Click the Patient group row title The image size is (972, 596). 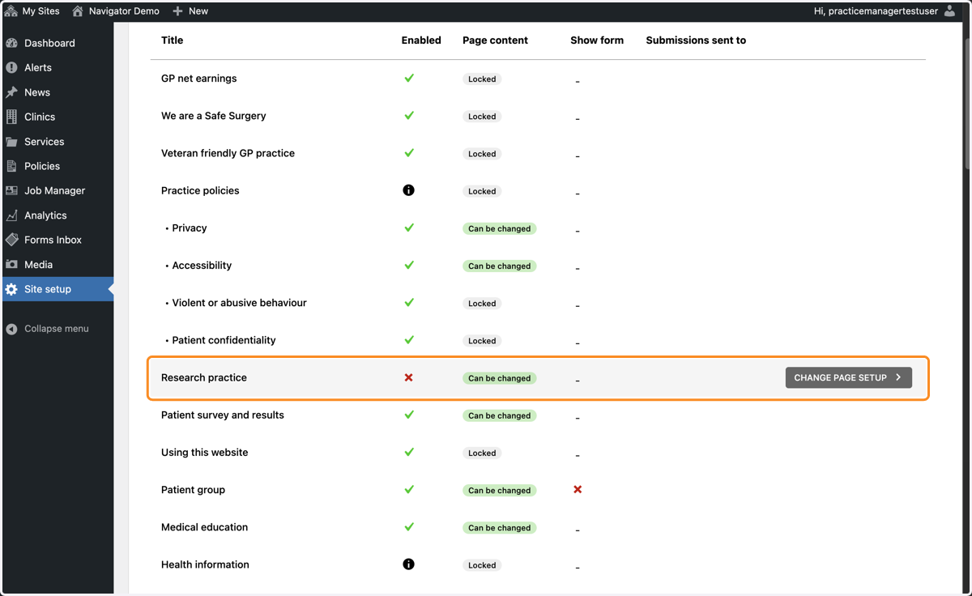(193, 490)
